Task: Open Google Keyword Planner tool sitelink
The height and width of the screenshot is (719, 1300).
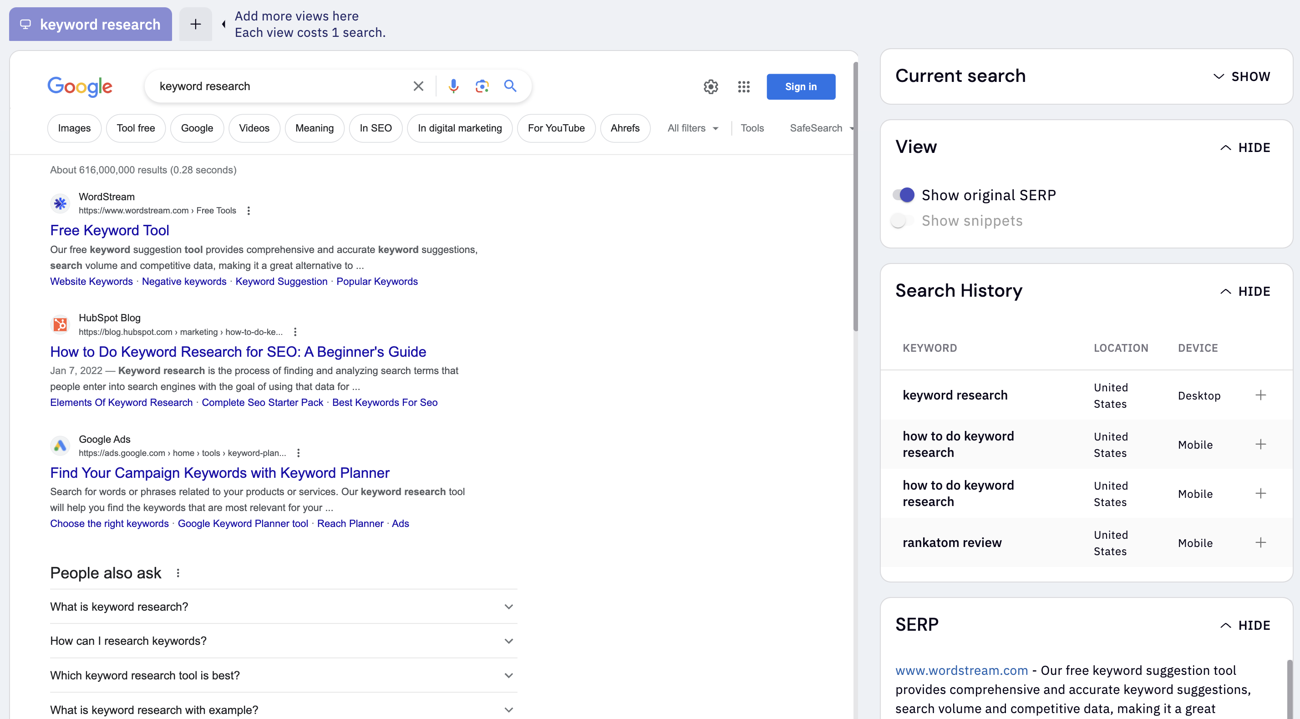Action: (x=243, y=524)
